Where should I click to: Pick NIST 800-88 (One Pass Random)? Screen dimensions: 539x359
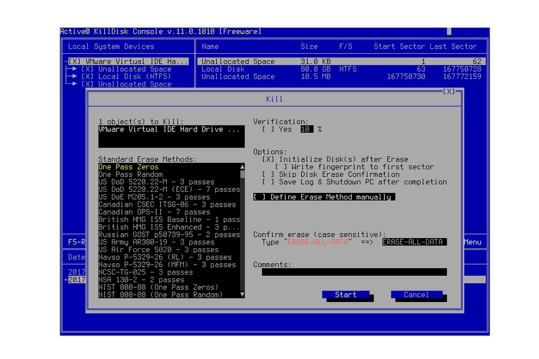tap(169, 295)
